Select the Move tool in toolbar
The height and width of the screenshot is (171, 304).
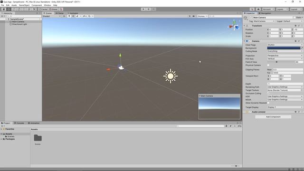9,9
